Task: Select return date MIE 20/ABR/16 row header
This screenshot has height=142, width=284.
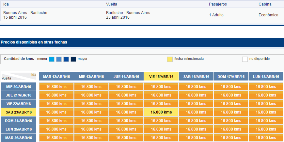Action: pos(19,87)
